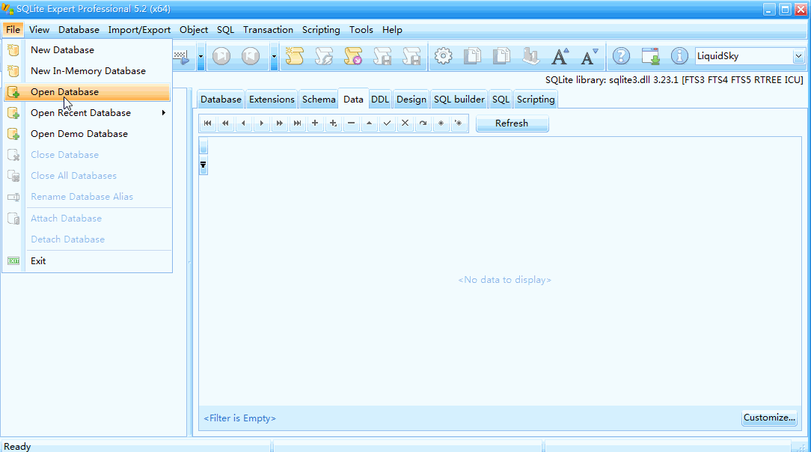Screen dimensions: 811x452
Task: Expand Open Recent Database submenu arrow
Action: point(163,113)
